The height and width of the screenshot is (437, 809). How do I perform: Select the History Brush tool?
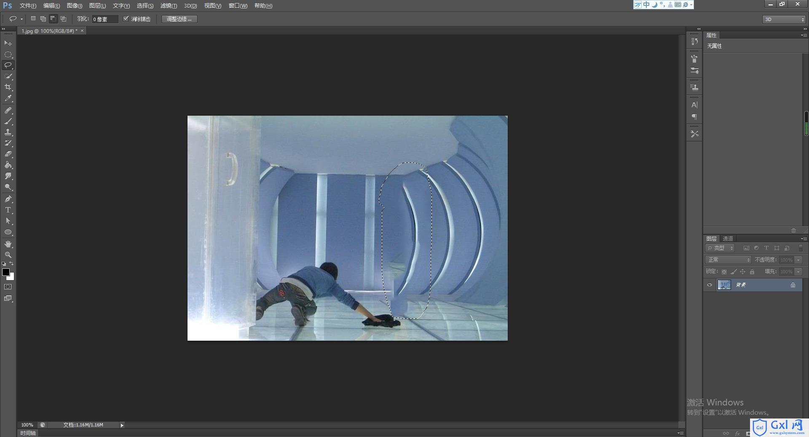coord(8,143)
